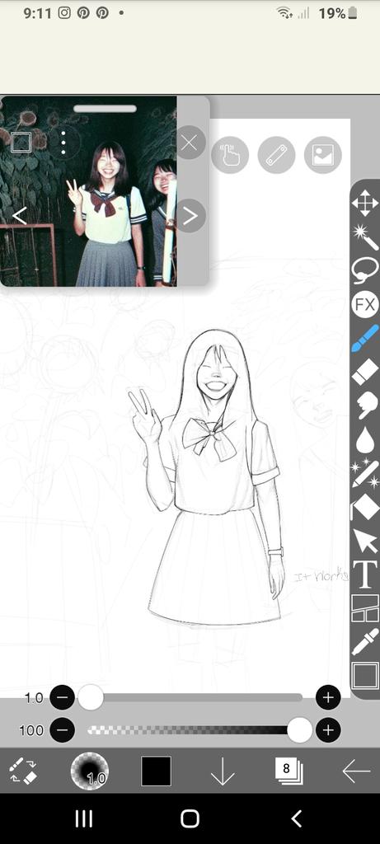Open the ruler tool
This screenshot has width=380, height=844.
pyautogui.click(x=277, y=155)
